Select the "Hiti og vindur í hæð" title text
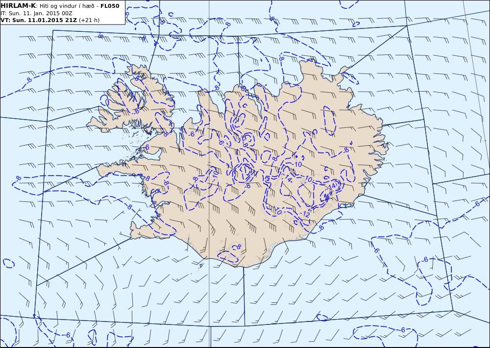 pyautogui.click(x=67, y=6)
